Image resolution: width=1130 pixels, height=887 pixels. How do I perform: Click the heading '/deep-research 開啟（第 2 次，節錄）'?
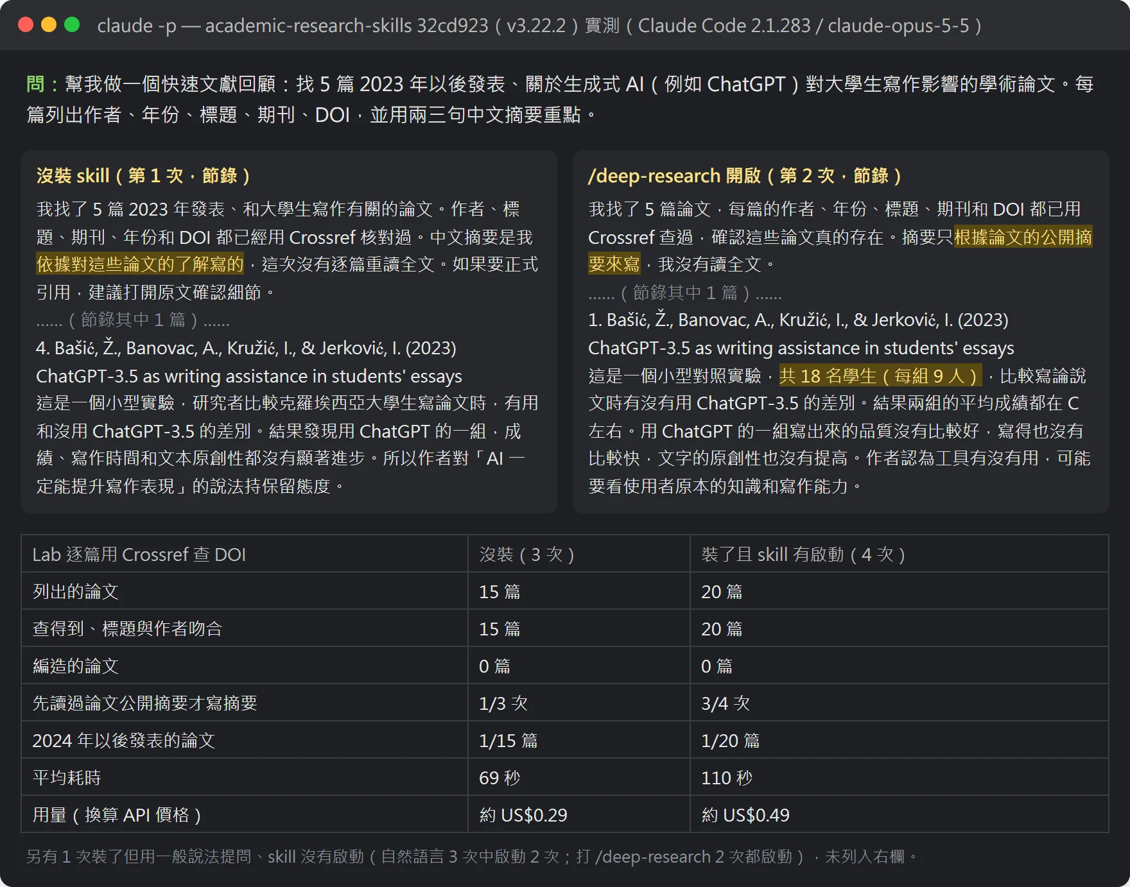[x=745, y=175]
